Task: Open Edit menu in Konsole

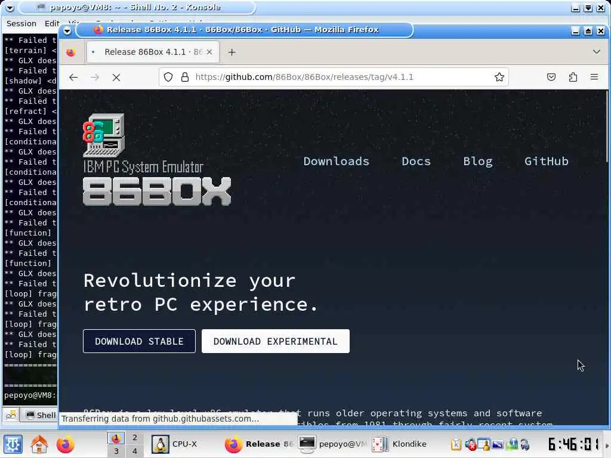Action: (x=52, y=23)
